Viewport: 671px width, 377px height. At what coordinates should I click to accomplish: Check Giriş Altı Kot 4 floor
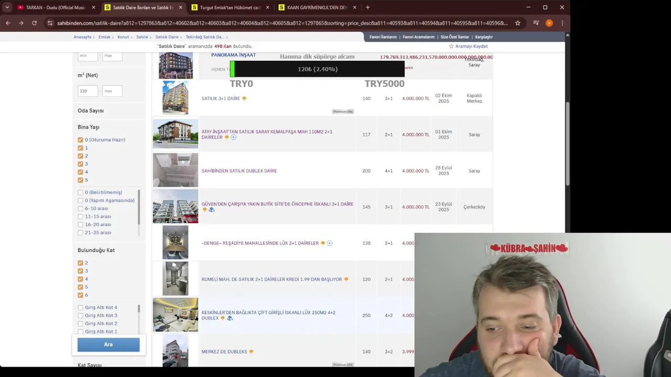(80, 307)
